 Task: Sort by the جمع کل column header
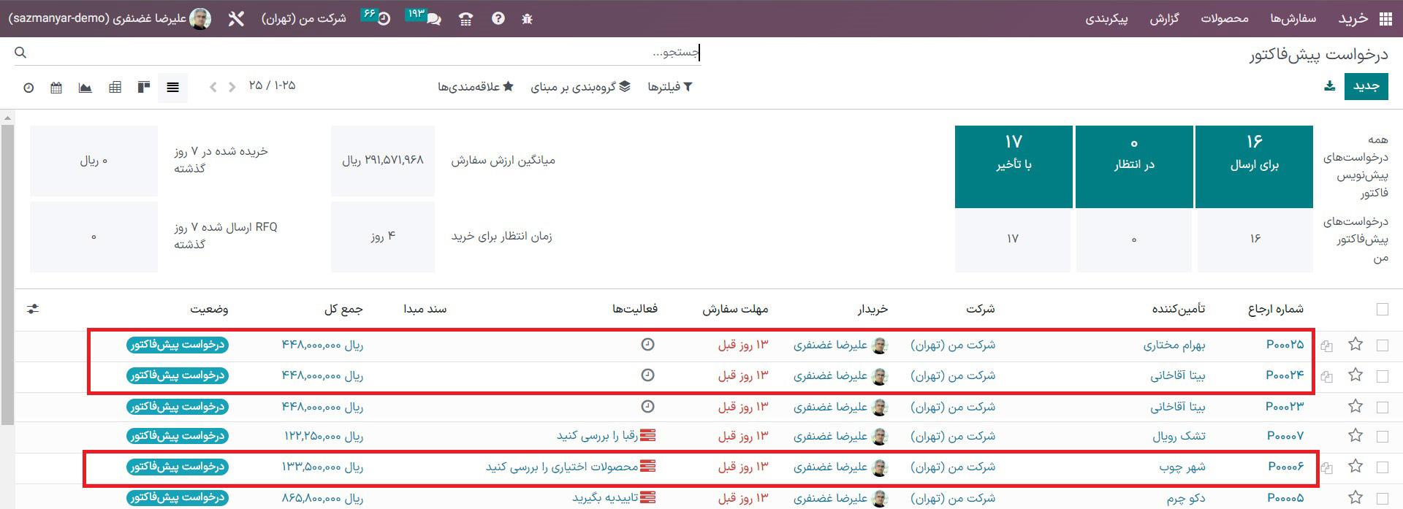[x=343, y=310]
